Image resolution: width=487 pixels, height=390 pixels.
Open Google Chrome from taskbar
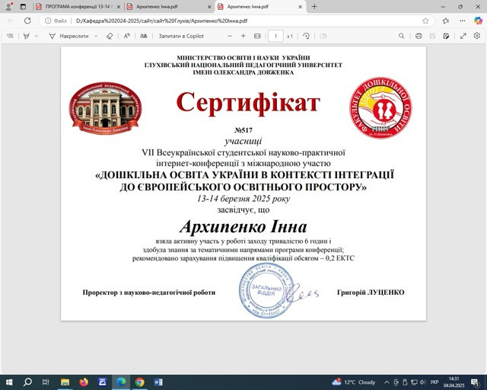pos(140,382)
